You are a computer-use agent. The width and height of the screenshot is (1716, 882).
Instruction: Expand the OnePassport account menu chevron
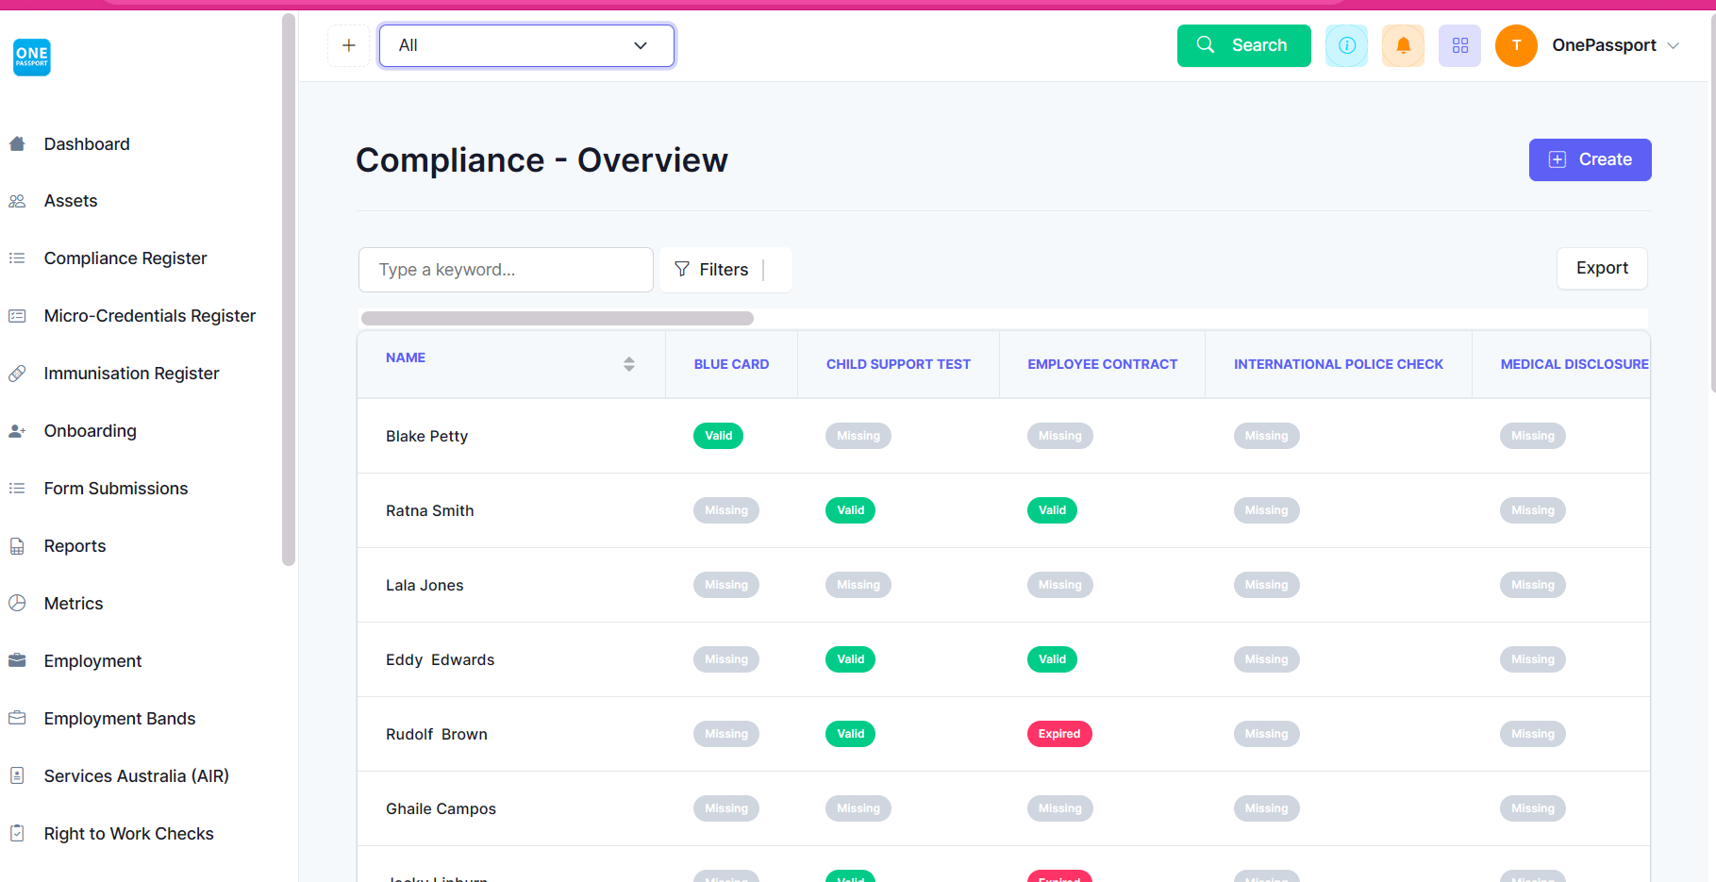coord(1674,45)
